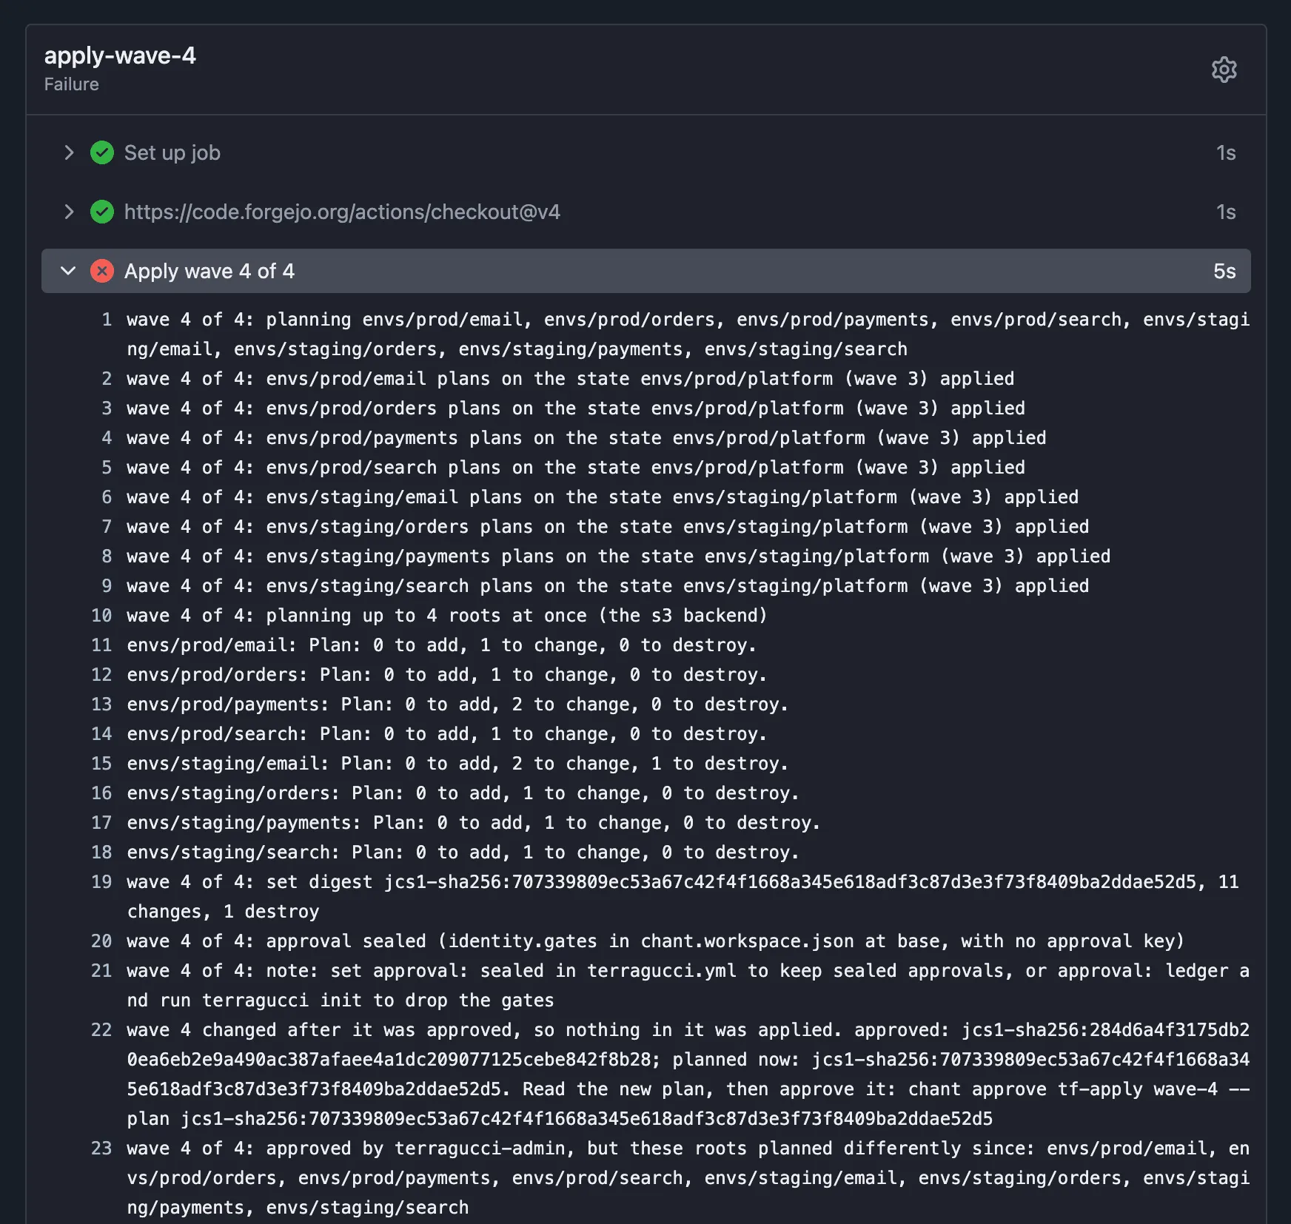The height and width of the screenshot is (1224, 1291).
Task: Select log line number 5
Action: coord(107,468)
